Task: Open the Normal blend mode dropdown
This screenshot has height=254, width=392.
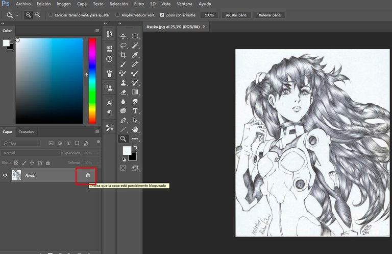Action: pyautogui.click(x=31, y=153)
